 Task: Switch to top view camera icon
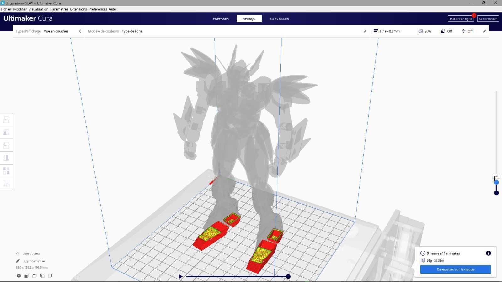35,276
